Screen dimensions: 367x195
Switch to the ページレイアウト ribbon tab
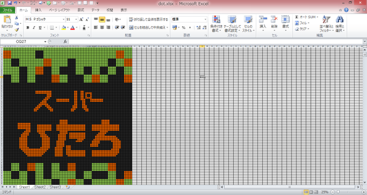[x=59, y=10]
